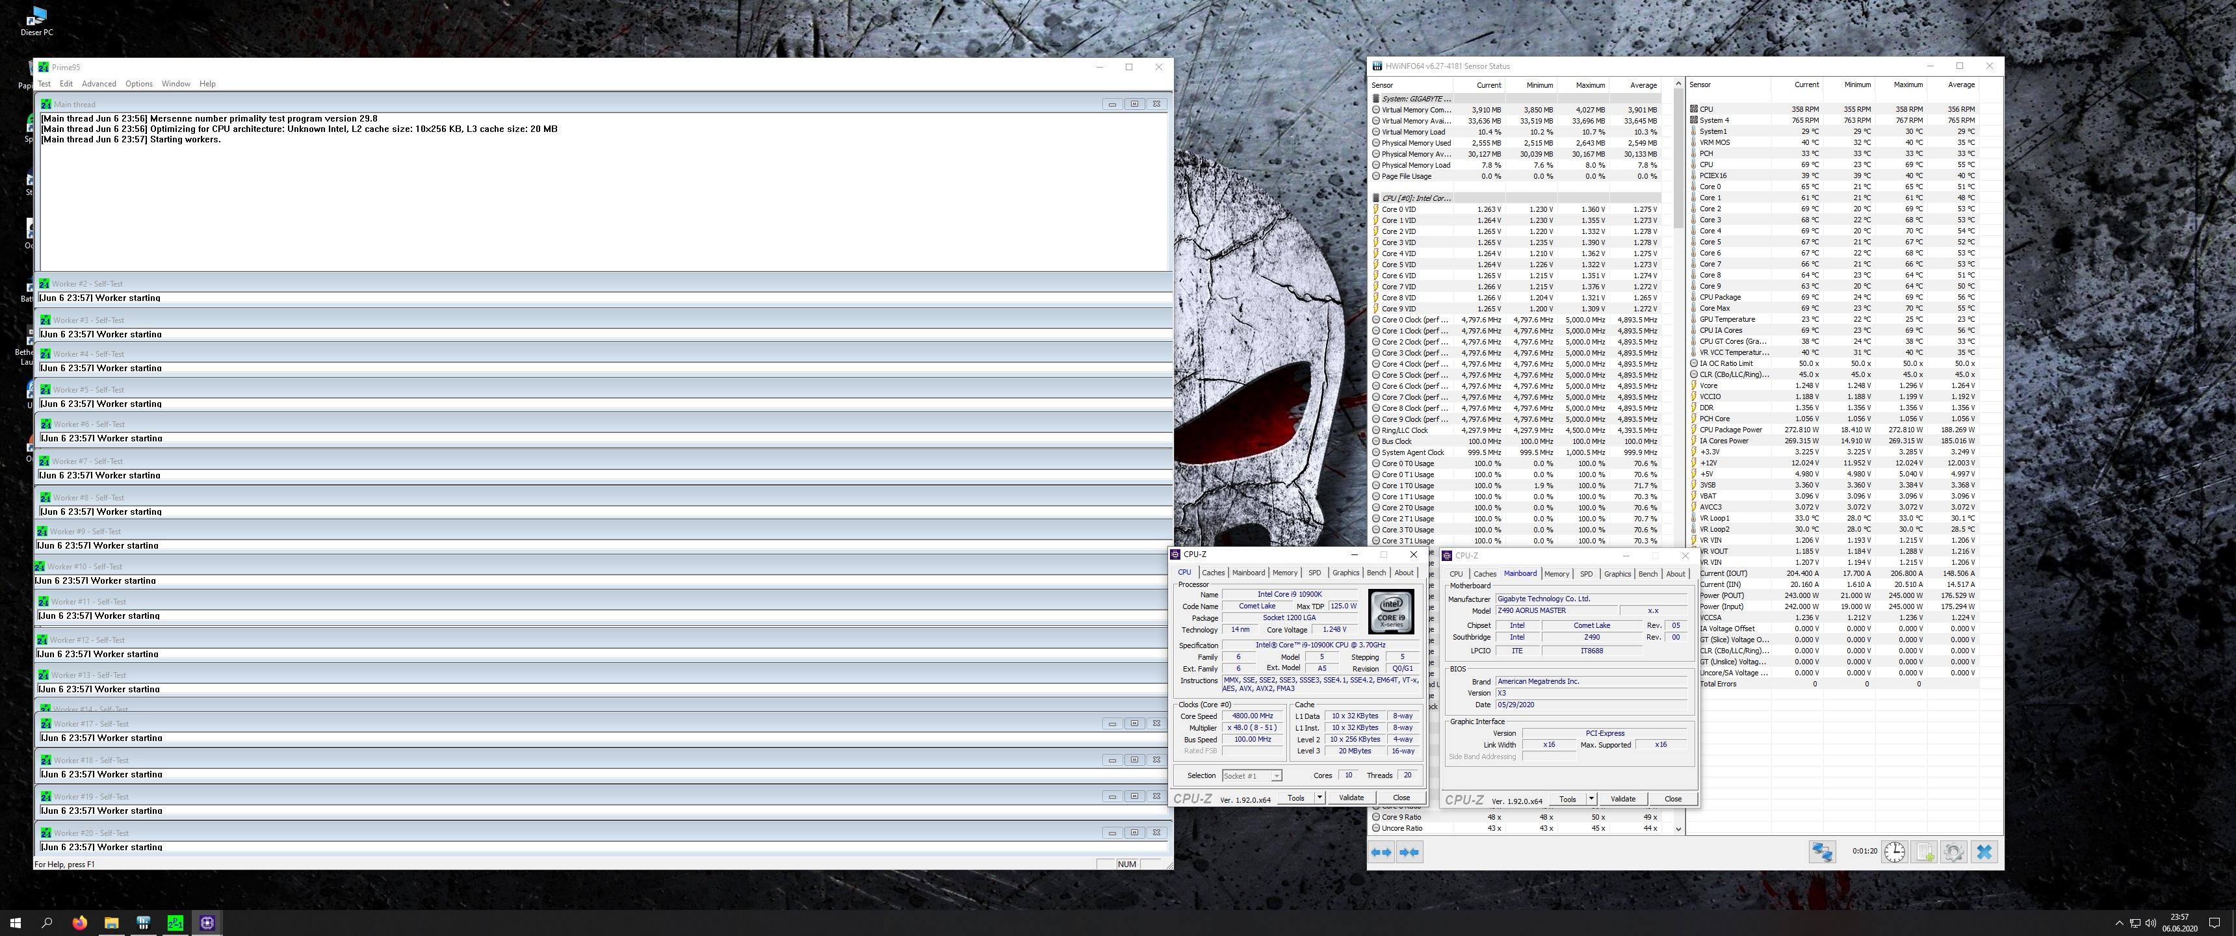
Task: Open taskbar search magnifier
Action: [x=47, y=923]
